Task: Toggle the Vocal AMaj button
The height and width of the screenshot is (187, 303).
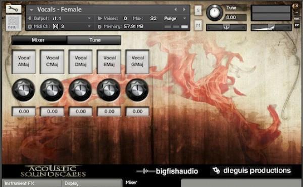Action: [x=24, y=61]
